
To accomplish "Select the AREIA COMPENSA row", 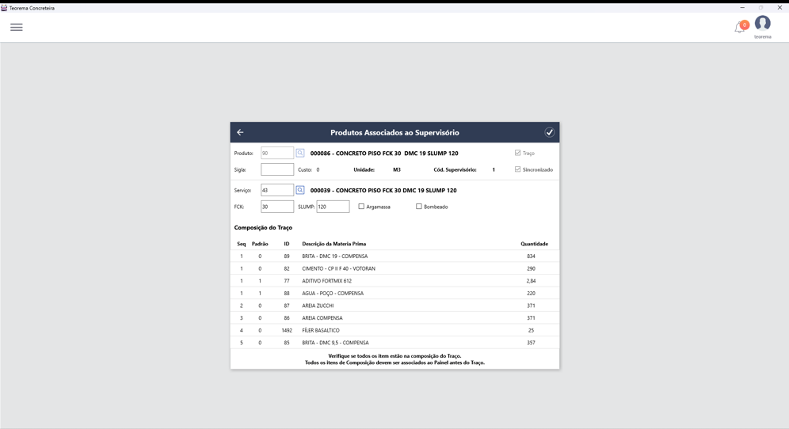I will click(x=394, y=318).
